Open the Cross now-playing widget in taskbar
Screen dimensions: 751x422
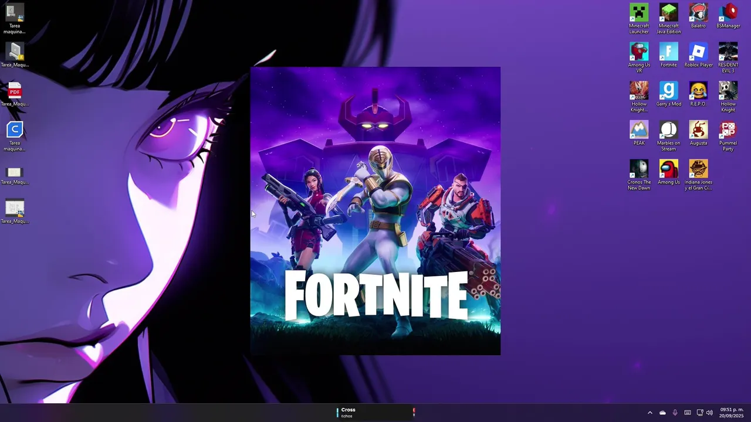(x=375, y=413)
